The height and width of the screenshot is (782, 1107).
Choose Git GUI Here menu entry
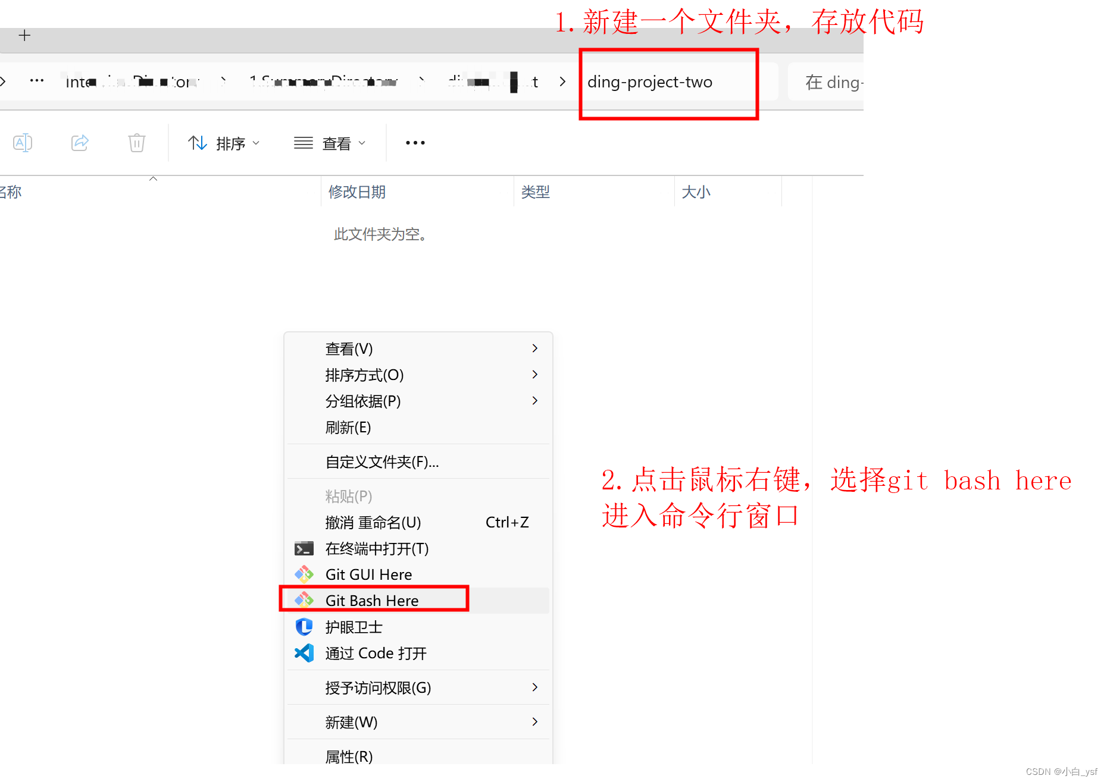[418, 574]
